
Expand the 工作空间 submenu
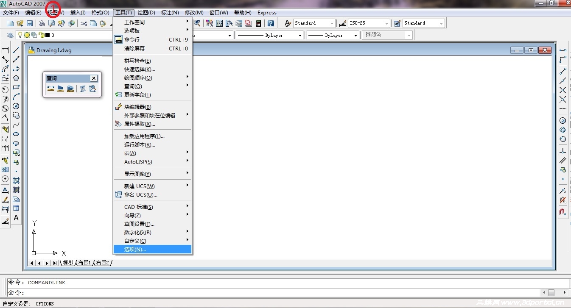153,22
